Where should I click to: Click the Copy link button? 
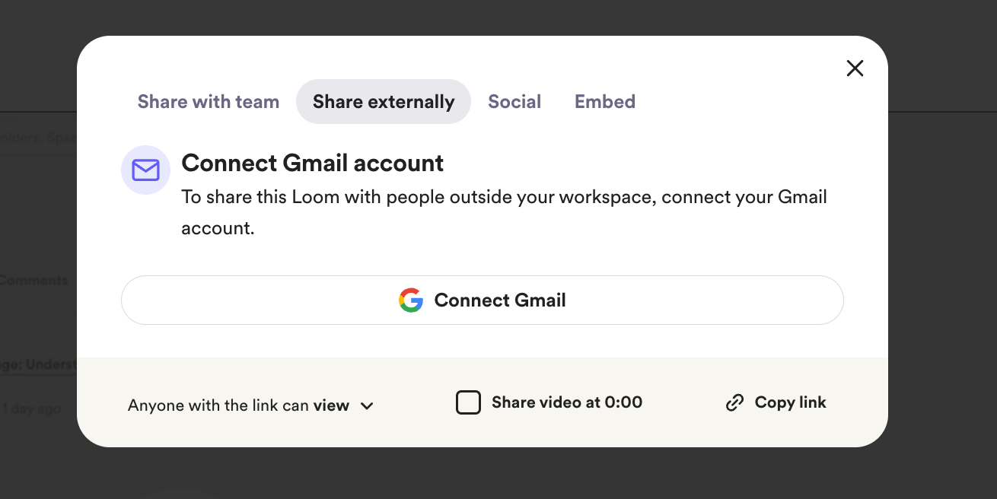776,402
